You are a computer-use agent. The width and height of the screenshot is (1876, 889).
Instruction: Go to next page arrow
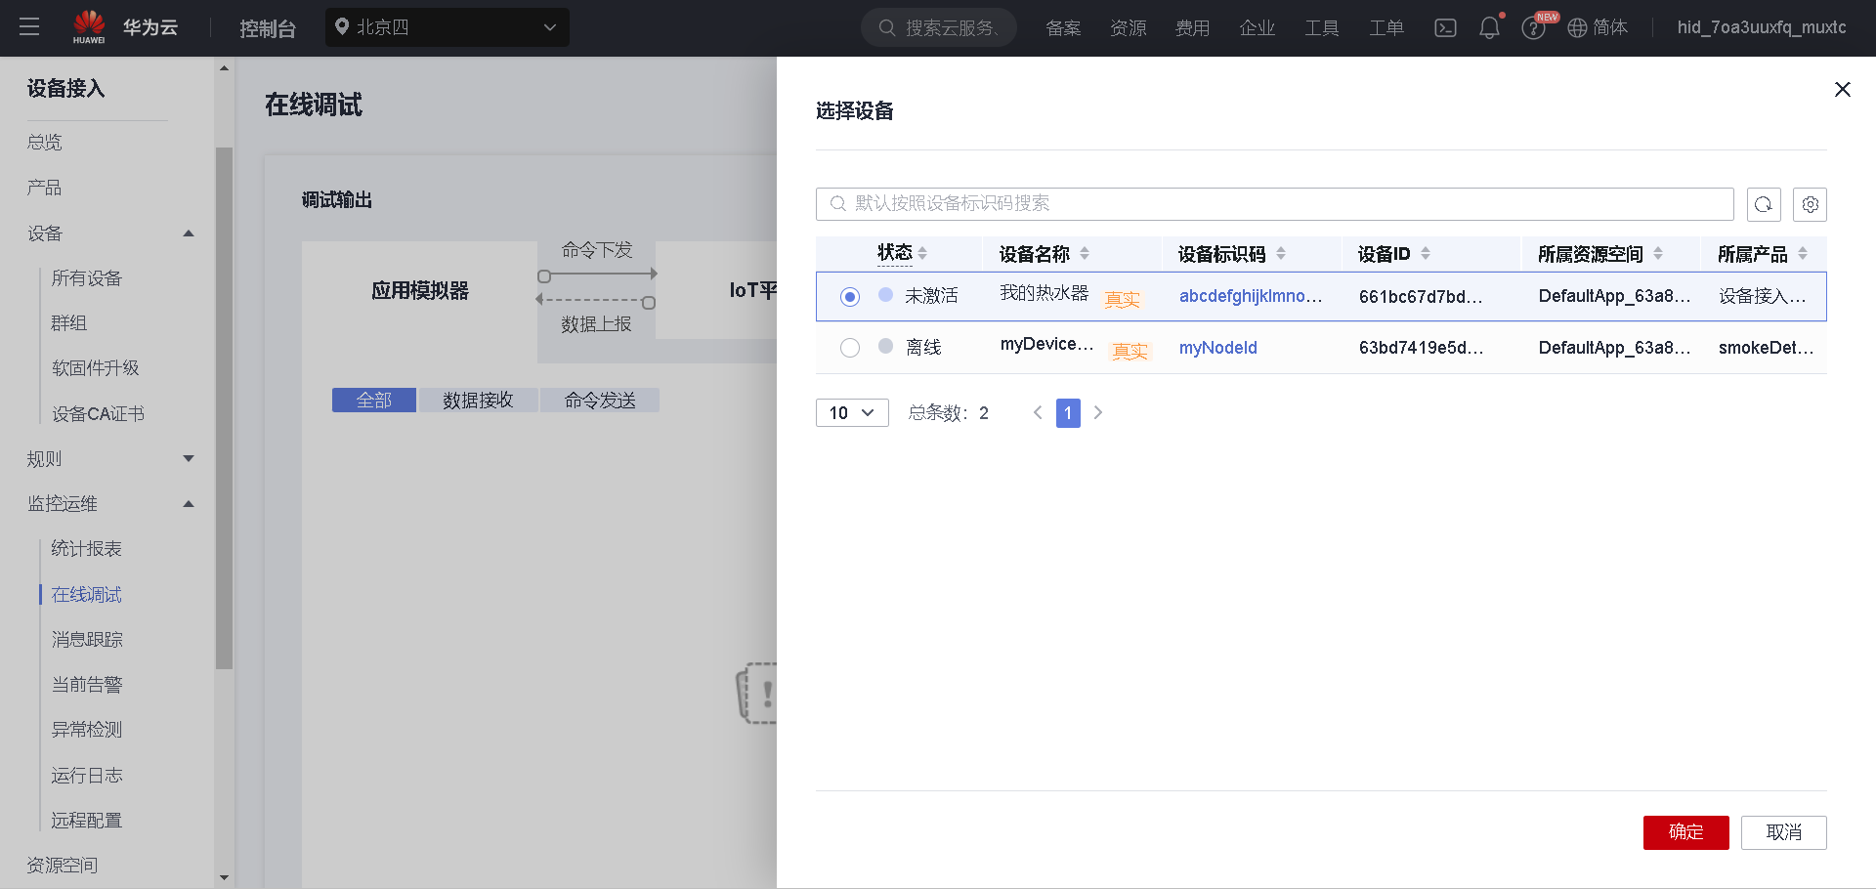point(1098,412)
